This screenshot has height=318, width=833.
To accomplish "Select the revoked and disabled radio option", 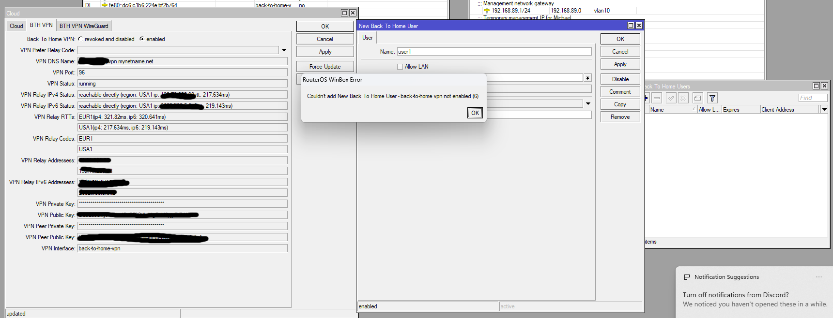I will click(80, 39).
